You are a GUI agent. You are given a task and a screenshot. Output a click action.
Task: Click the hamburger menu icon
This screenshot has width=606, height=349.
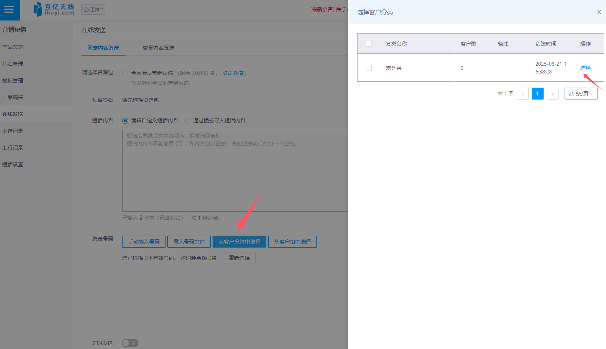9,10
